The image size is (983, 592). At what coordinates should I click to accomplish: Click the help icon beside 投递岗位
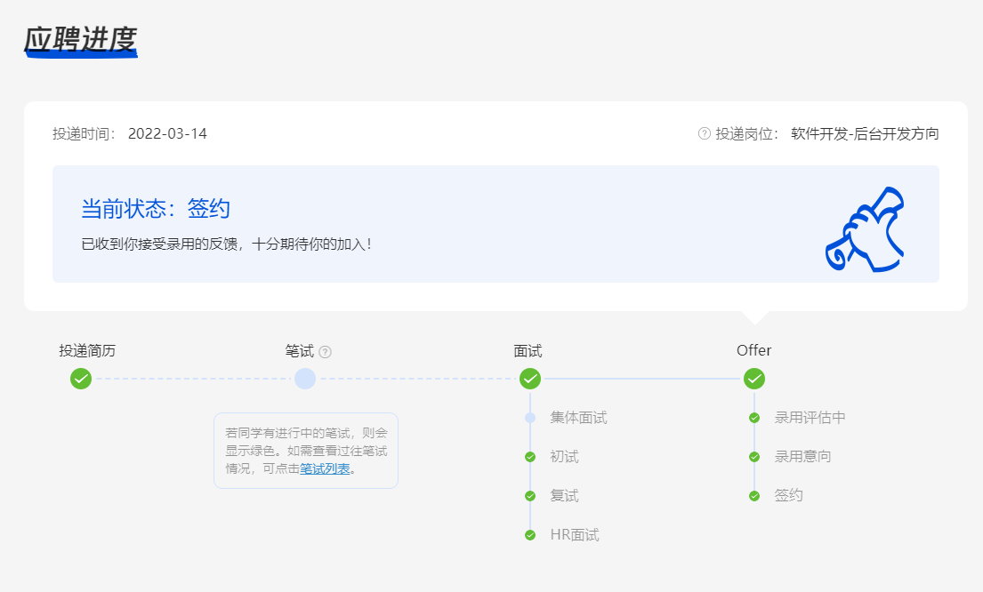point(705,134)
